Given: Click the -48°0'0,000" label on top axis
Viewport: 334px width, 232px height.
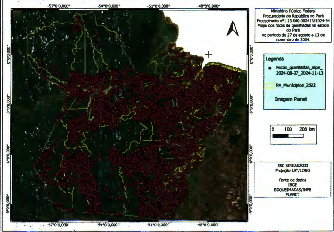Looking at the screenshot, I should 208,6.
